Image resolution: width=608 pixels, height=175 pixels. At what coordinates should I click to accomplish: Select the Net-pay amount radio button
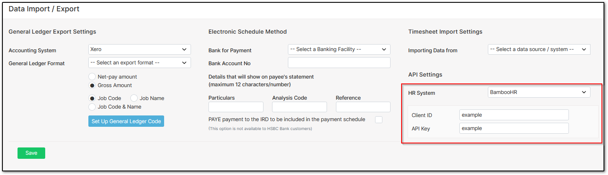92,77
